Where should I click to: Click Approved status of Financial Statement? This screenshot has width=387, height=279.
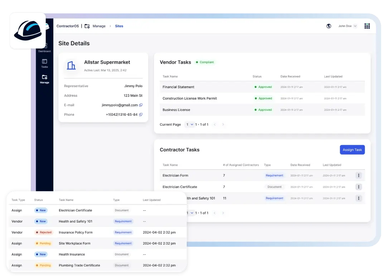tap(263, 87)
